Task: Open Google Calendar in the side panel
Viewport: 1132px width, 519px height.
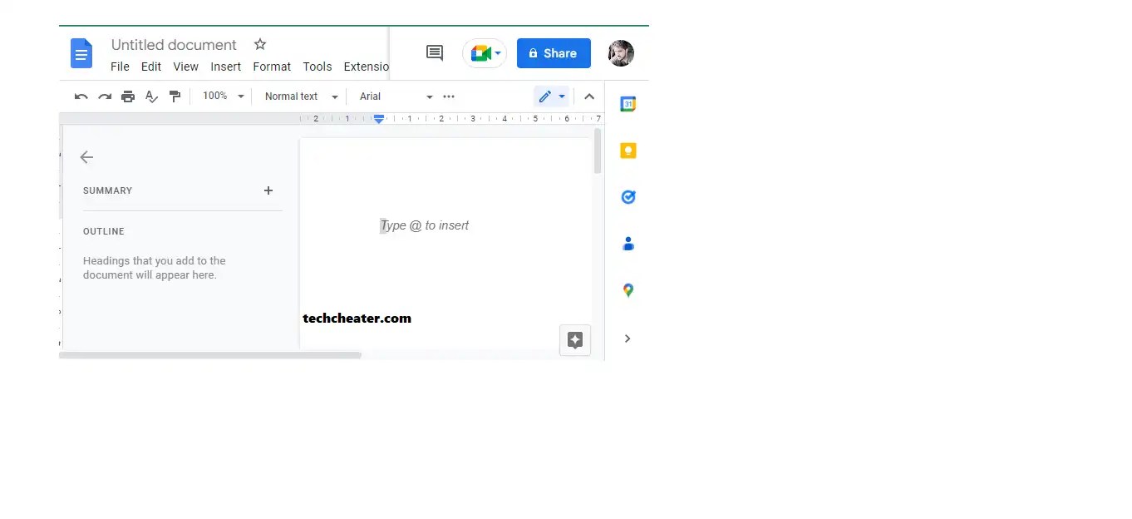Action: [628, 103]
